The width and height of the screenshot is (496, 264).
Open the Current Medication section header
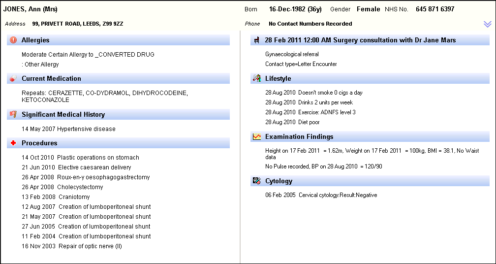point(51,79)
